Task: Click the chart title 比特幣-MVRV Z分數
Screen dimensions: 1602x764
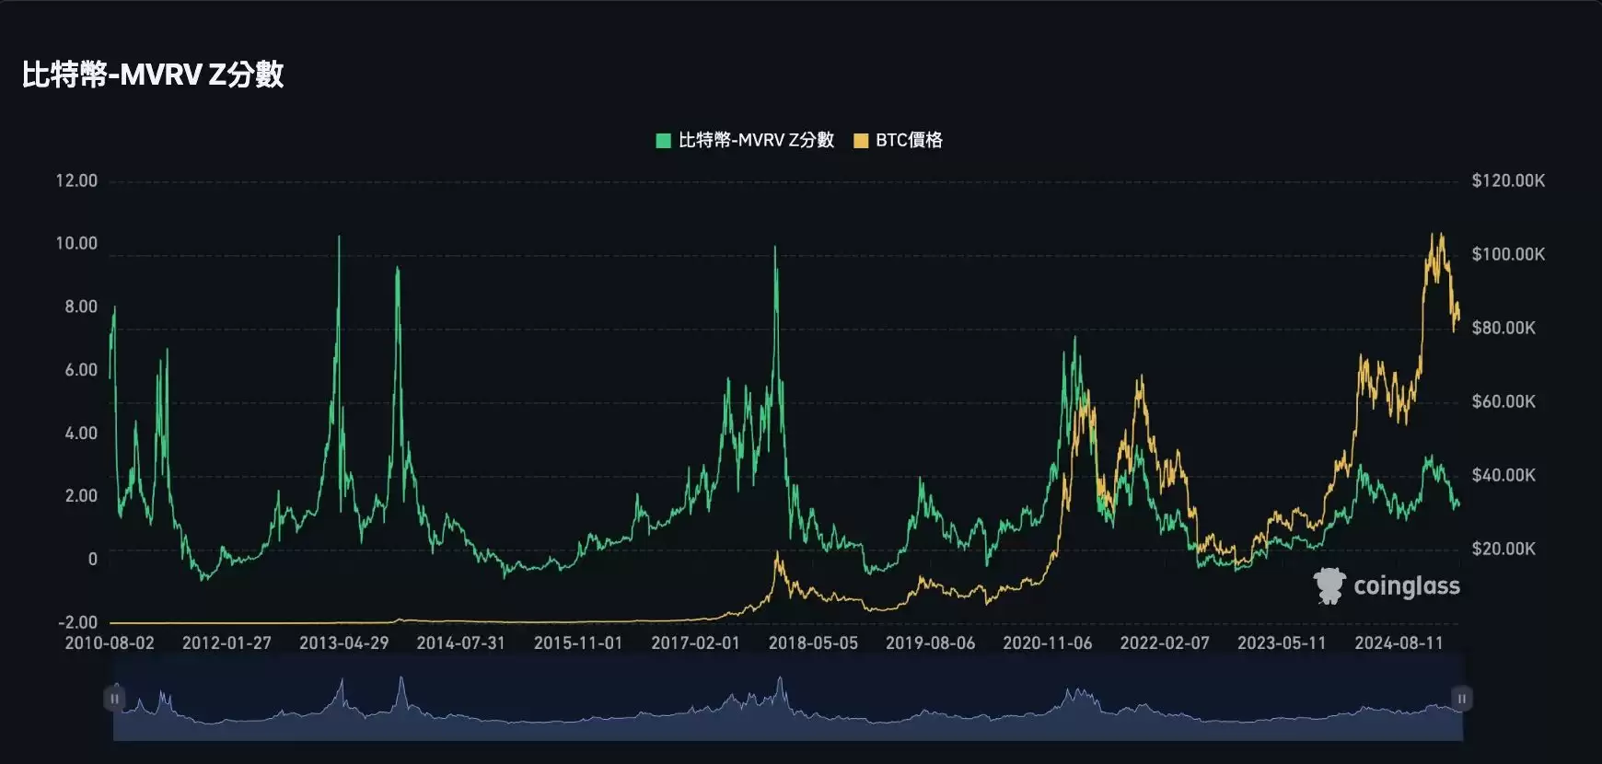Action: click(x=153, y=75)
